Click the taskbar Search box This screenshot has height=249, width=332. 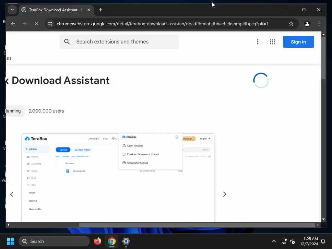54,241
